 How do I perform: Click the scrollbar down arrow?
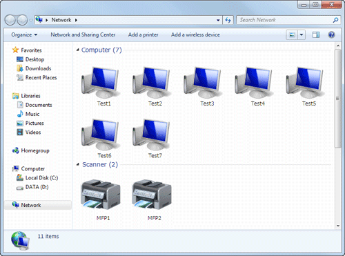click(x=338, y=226)
